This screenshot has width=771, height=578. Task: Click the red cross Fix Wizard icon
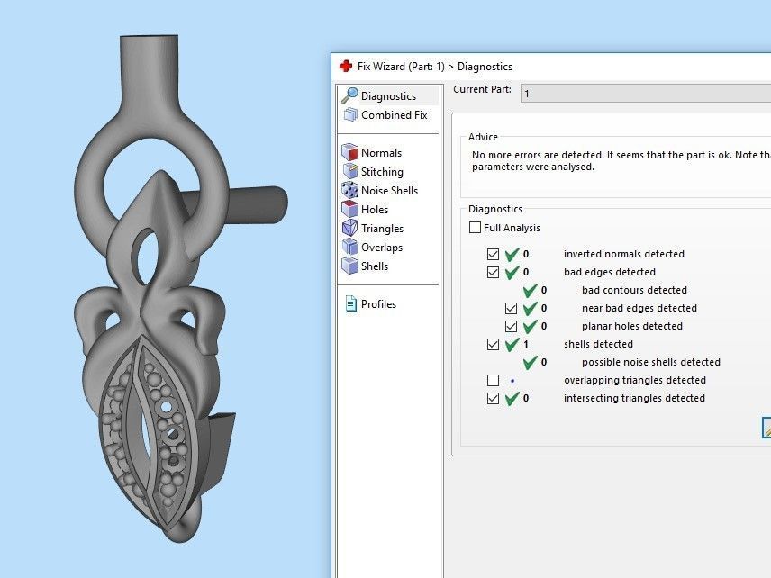coord(346,67)
